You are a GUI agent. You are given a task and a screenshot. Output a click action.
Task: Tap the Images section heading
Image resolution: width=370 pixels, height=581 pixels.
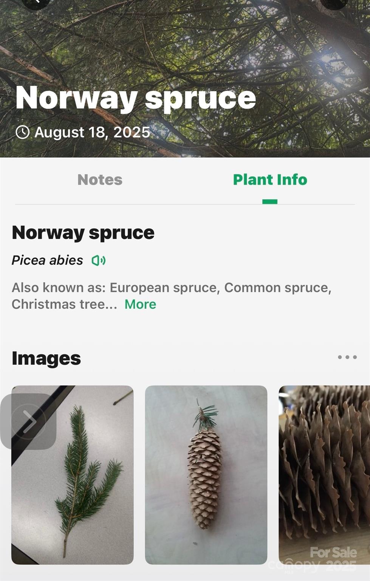46,358
